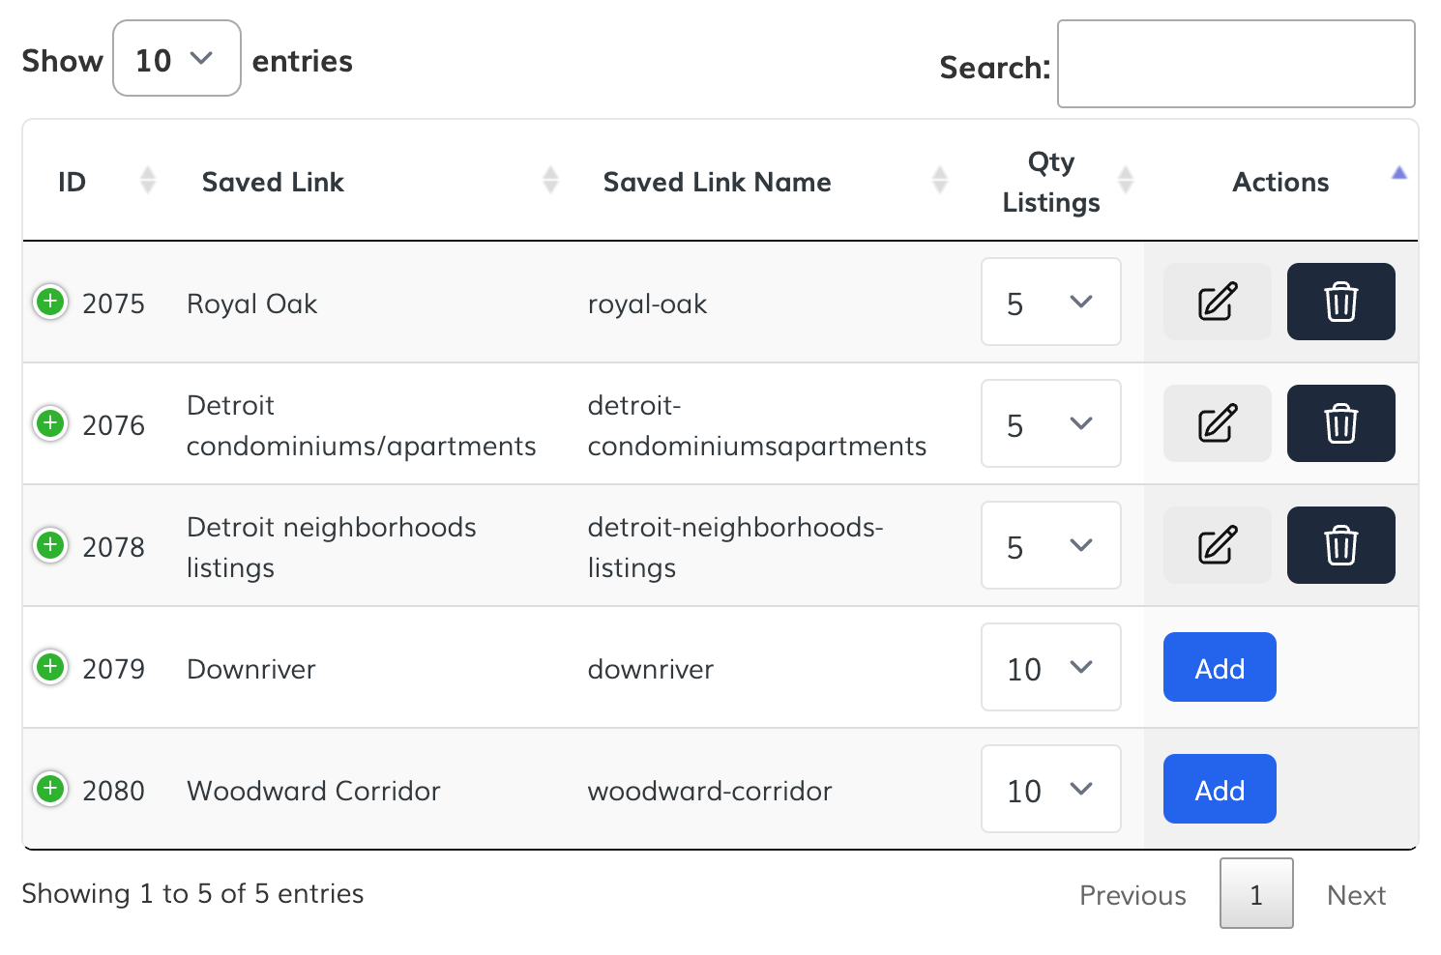Viewport: 1441px width, 955px height.
Task: Add the Woodward Corridor saved link
Action: click(1219, 790)
